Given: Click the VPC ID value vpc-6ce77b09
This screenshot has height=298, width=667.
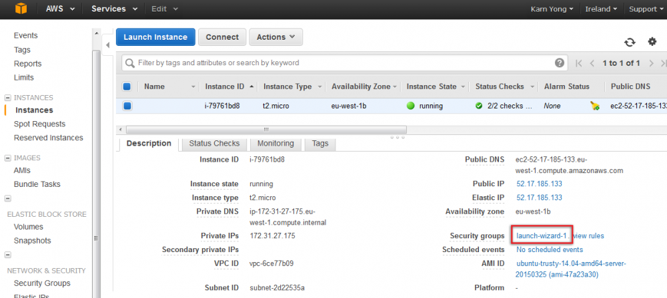Looking at the screenshot, I should click(271, 263).
